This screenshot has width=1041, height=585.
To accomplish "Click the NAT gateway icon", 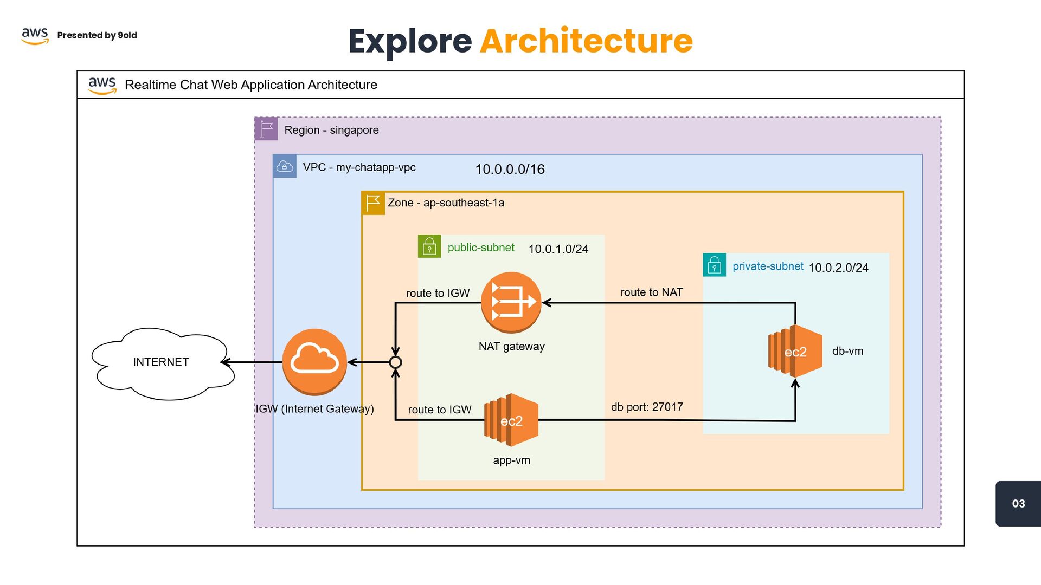I will point(511,302).
